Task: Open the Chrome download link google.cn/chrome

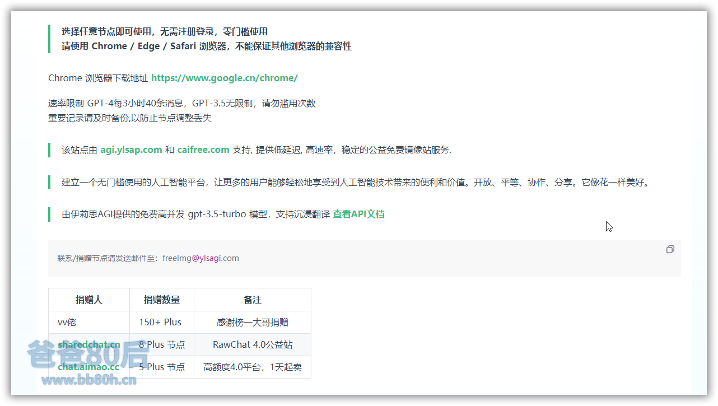Action: point(224,78)
